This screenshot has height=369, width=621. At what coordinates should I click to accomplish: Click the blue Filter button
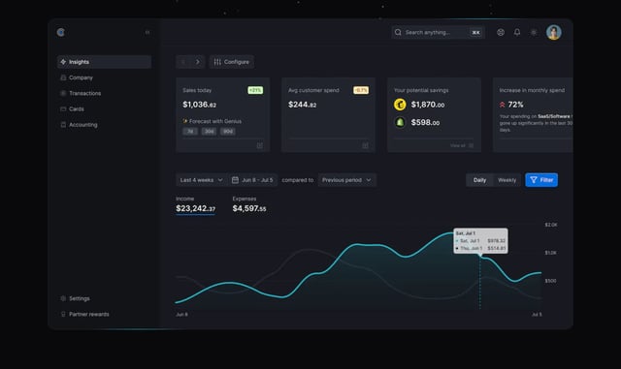tap(541, 180)
